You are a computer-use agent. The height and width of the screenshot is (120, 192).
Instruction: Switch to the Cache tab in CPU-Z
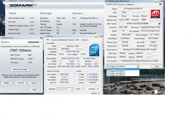[x=55, y=40]
